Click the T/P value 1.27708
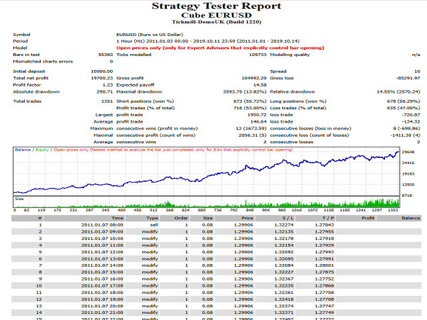The width and height of the screenshot is (427, 320). coord(324,299)
